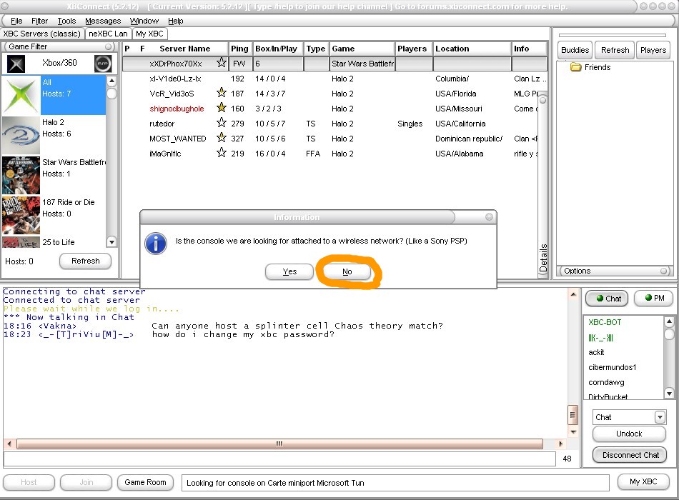Screen dimensions: 679x500
Task: Open the Messages menu
Action: click(x=103, y=21)
